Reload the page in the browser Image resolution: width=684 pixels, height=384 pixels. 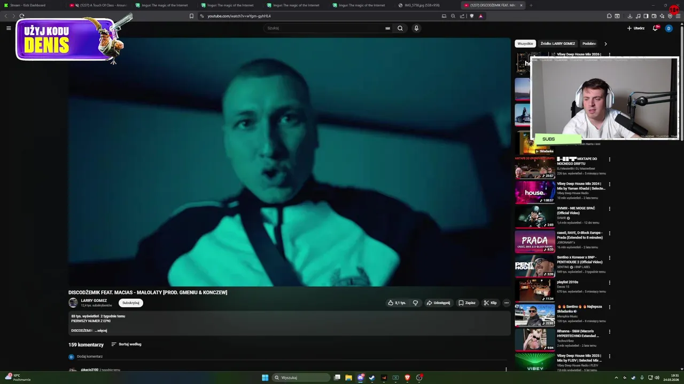[x=21, y=16]
